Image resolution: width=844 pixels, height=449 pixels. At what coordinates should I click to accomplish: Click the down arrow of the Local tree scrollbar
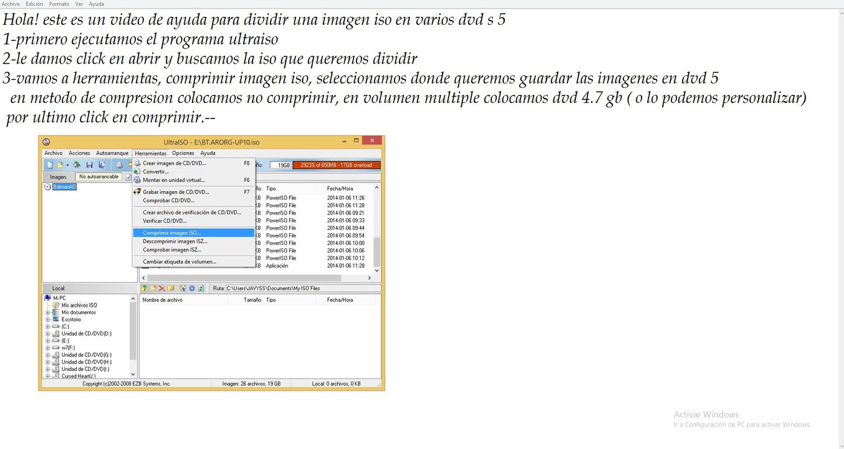click(x=133, y=374)
